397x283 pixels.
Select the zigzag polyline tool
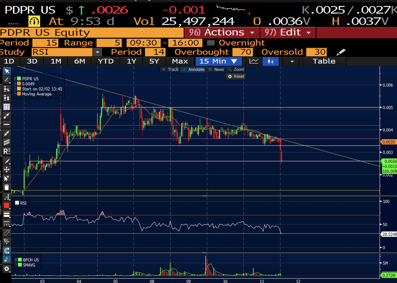7,134
